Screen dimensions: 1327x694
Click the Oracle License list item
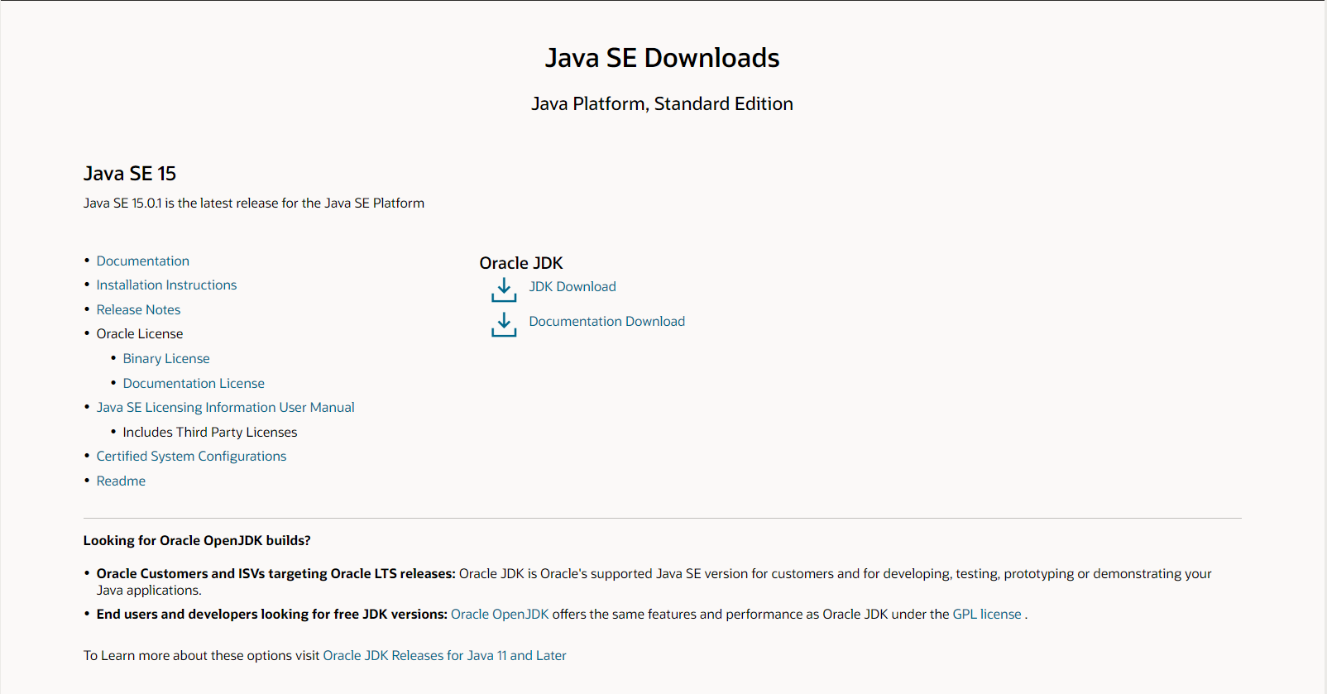click(140, 333)
